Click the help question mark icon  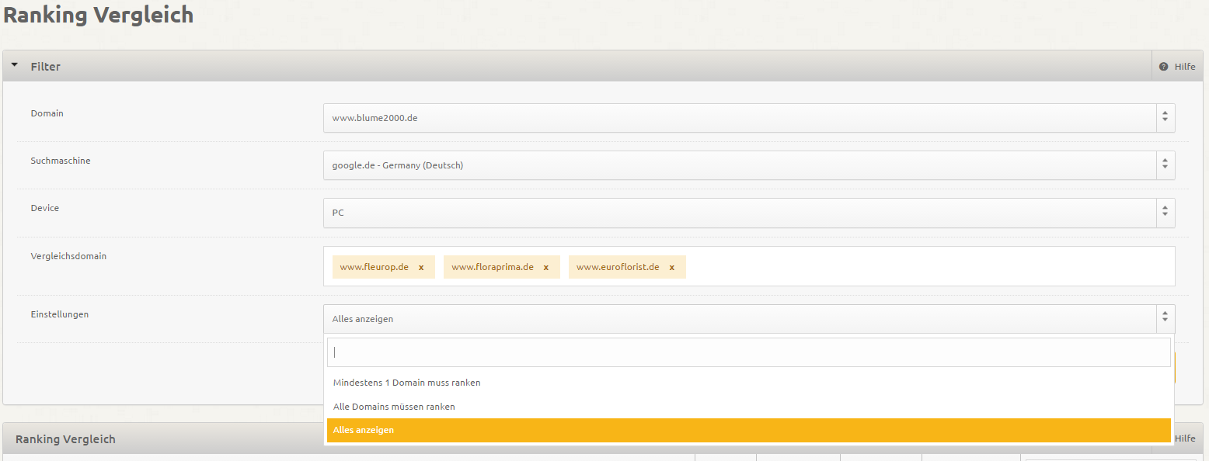click(1163, 67)
